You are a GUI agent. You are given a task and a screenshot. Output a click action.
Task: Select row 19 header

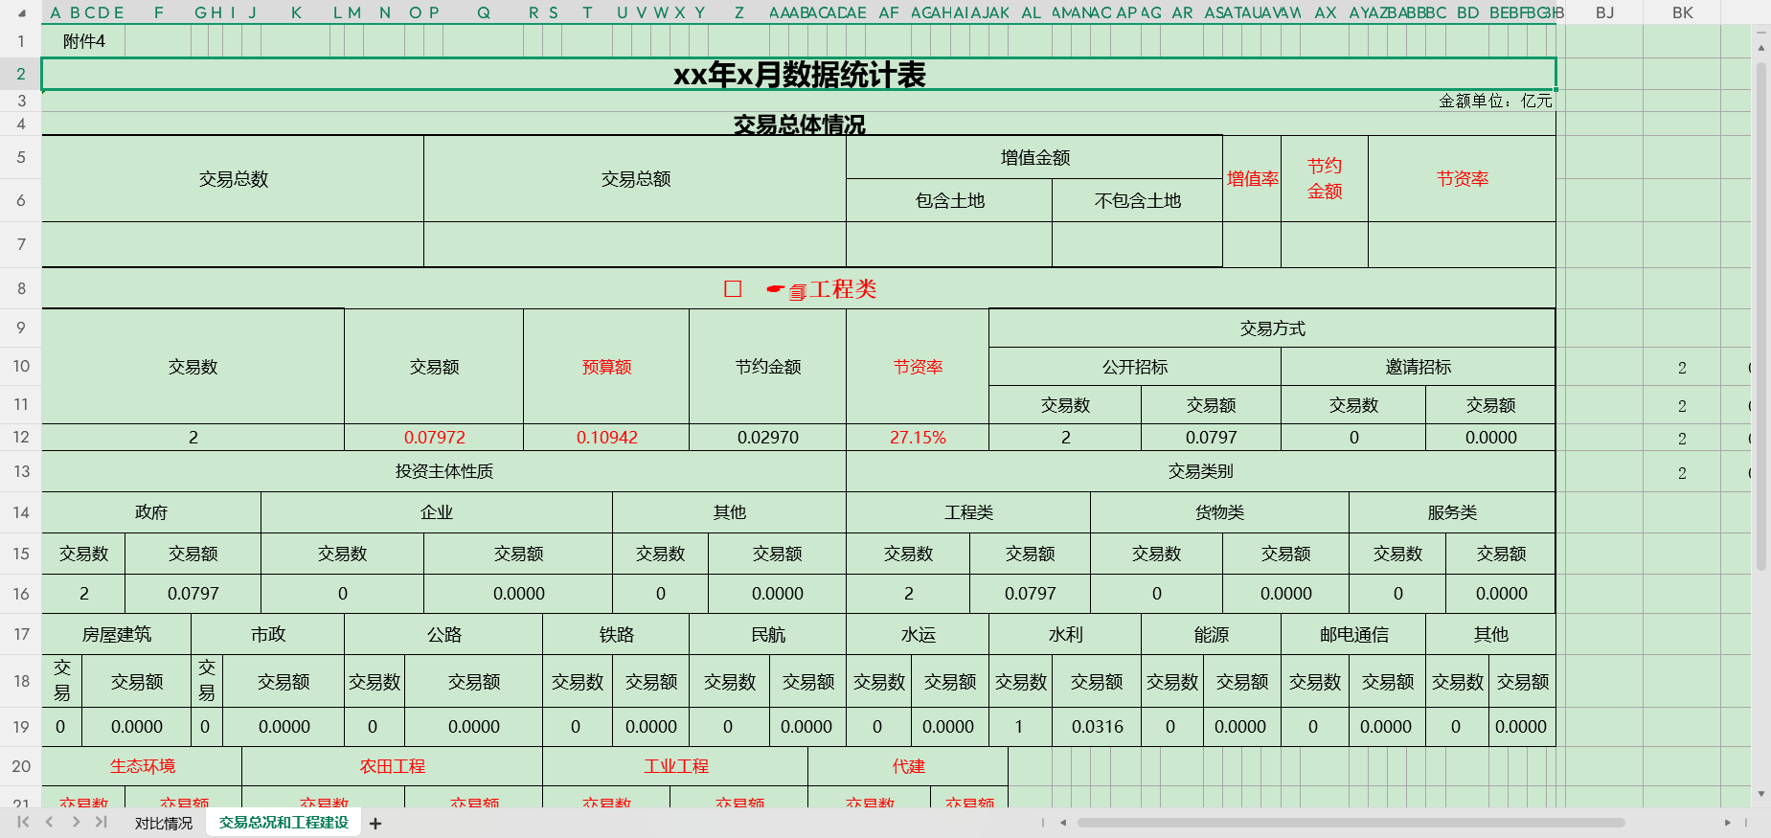tap(21, 727)
